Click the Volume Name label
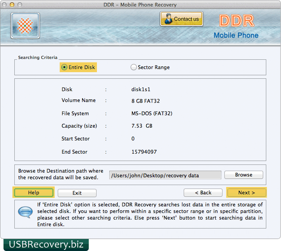 tap(79, 100)
